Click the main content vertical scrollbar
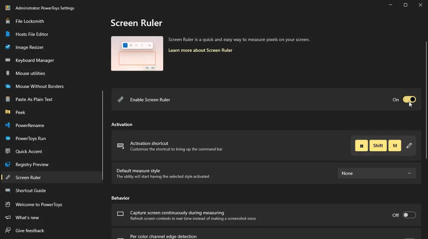Viewport: 428px width, 239px height. pos(426,100)
